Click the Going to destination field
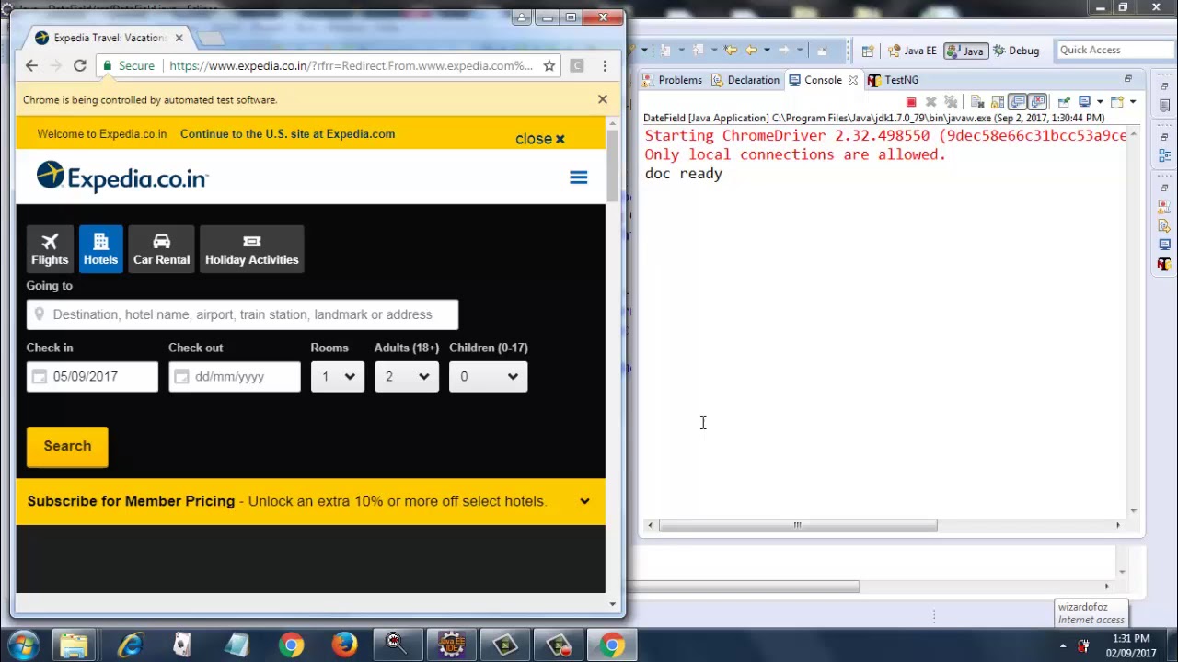The height and width of the screenshot is (662, 1178). click(242, 314)
